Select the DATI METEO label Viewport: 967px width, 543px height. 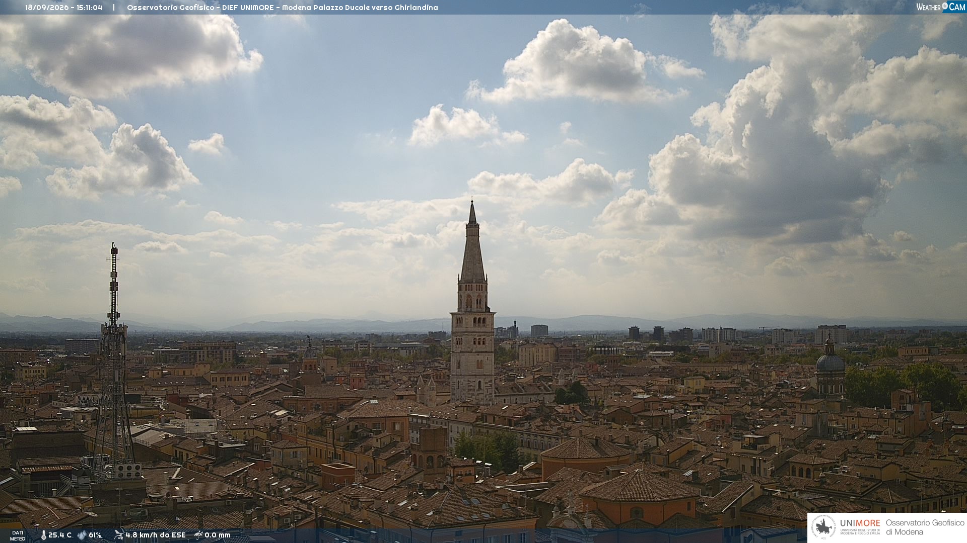(x=18, y=535)
